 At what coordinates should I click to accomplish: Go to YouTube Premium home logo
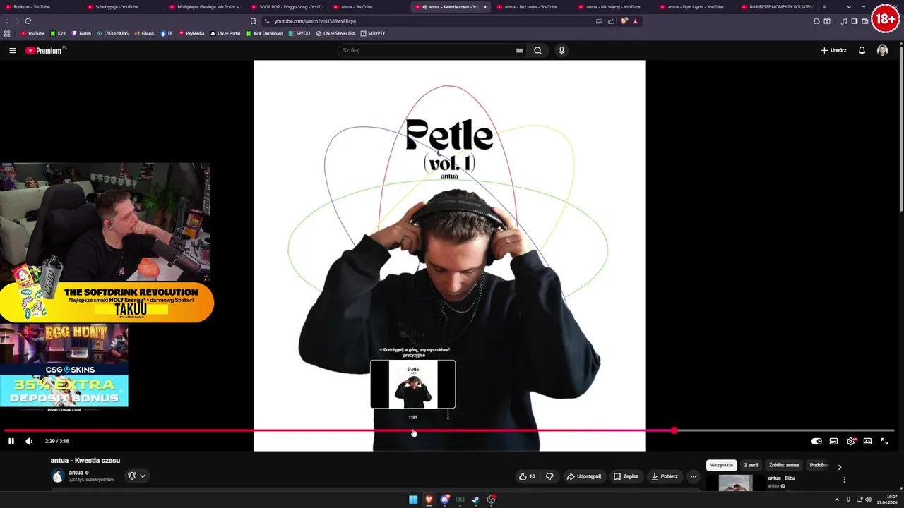[44, 50]
